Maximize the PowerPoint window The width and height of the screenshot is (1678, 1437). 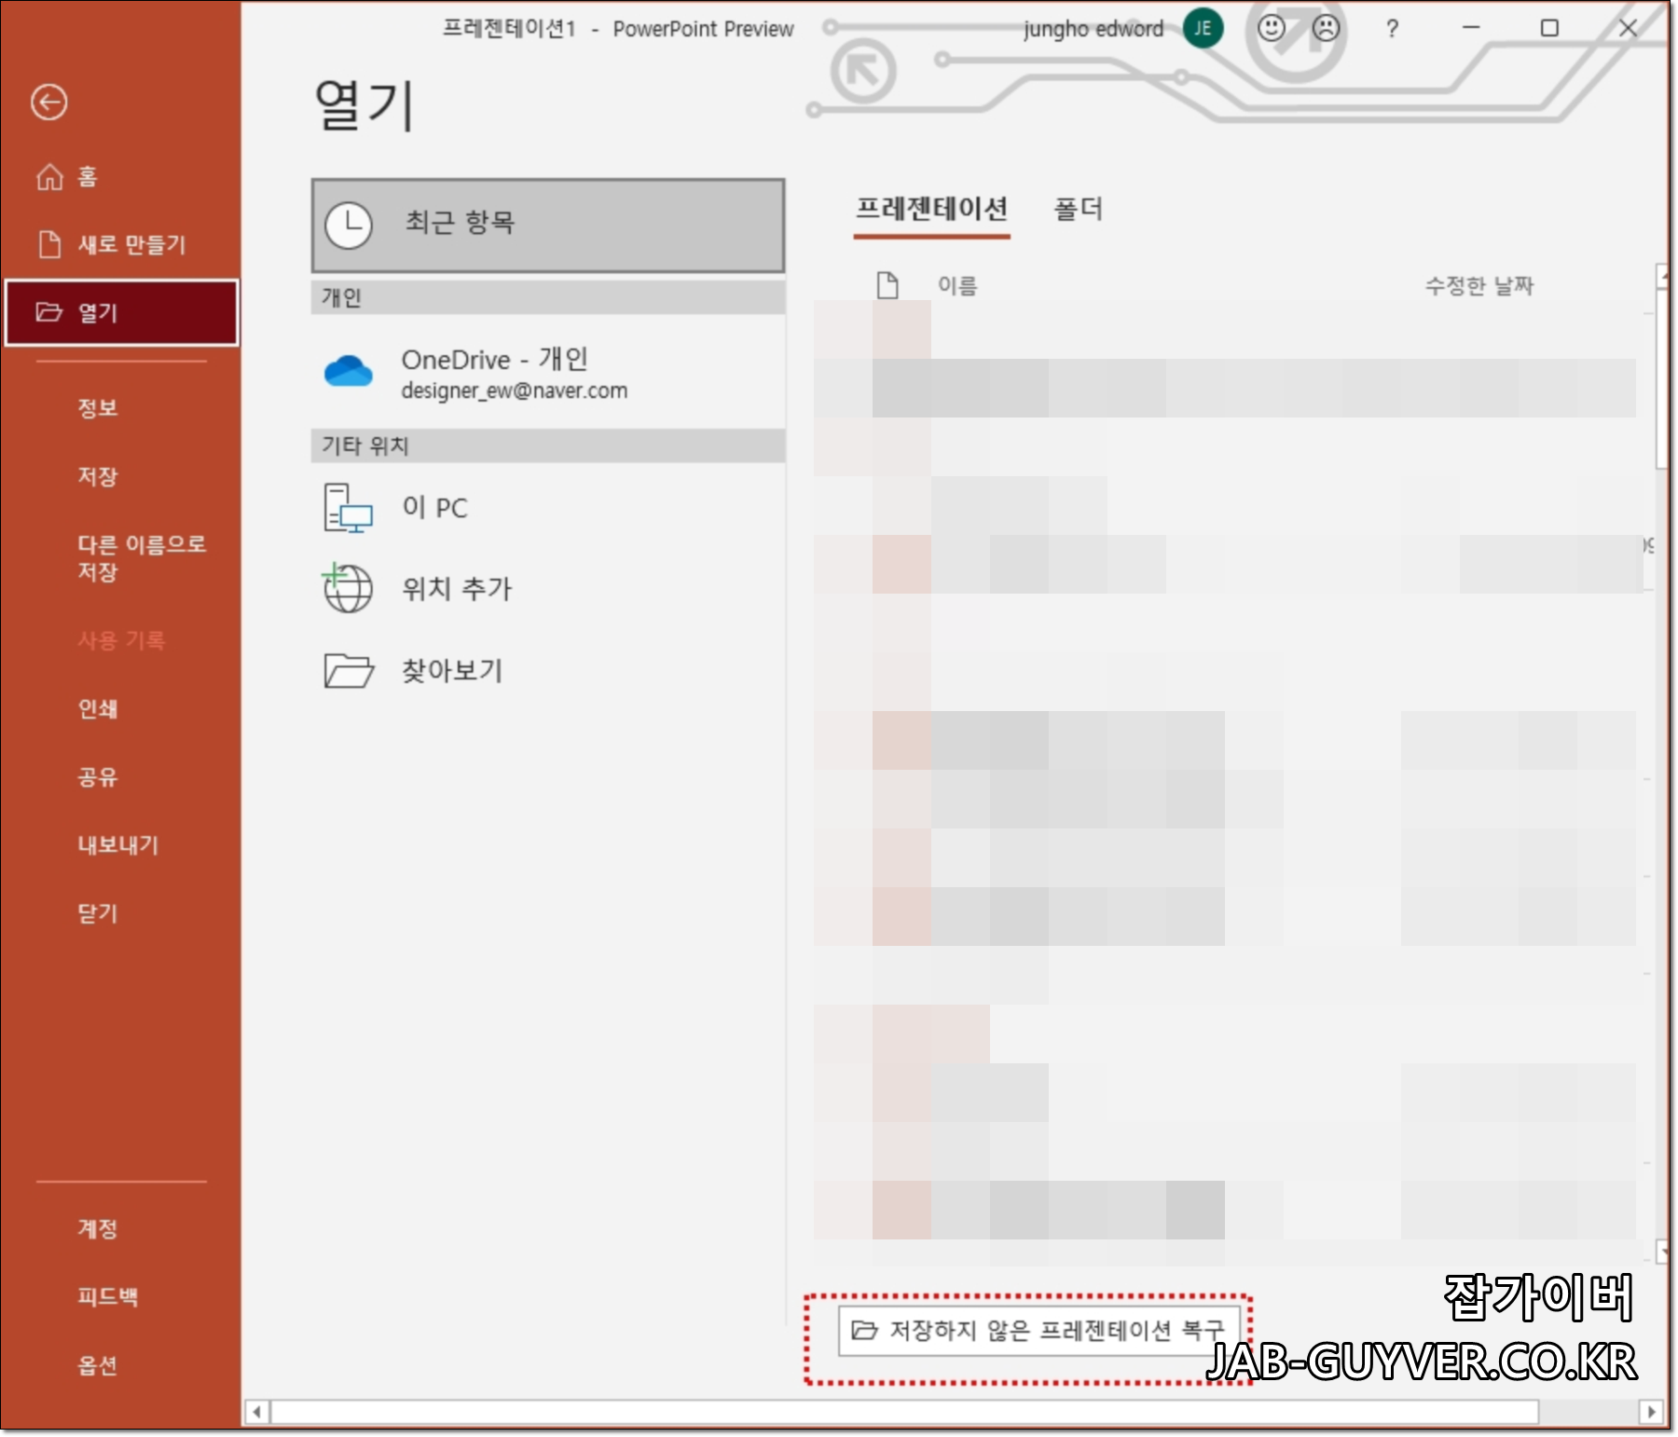1549,28
